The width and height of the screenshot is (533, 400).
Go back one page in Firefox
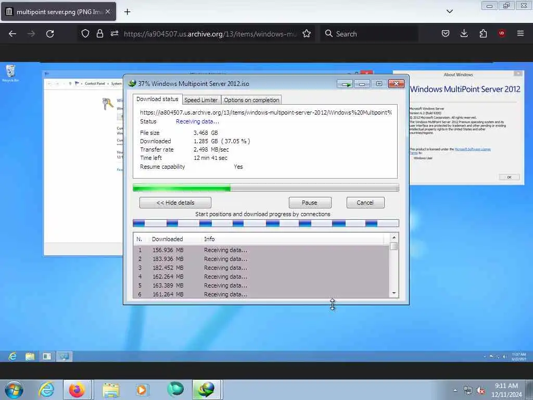click(x=12, y=34)
